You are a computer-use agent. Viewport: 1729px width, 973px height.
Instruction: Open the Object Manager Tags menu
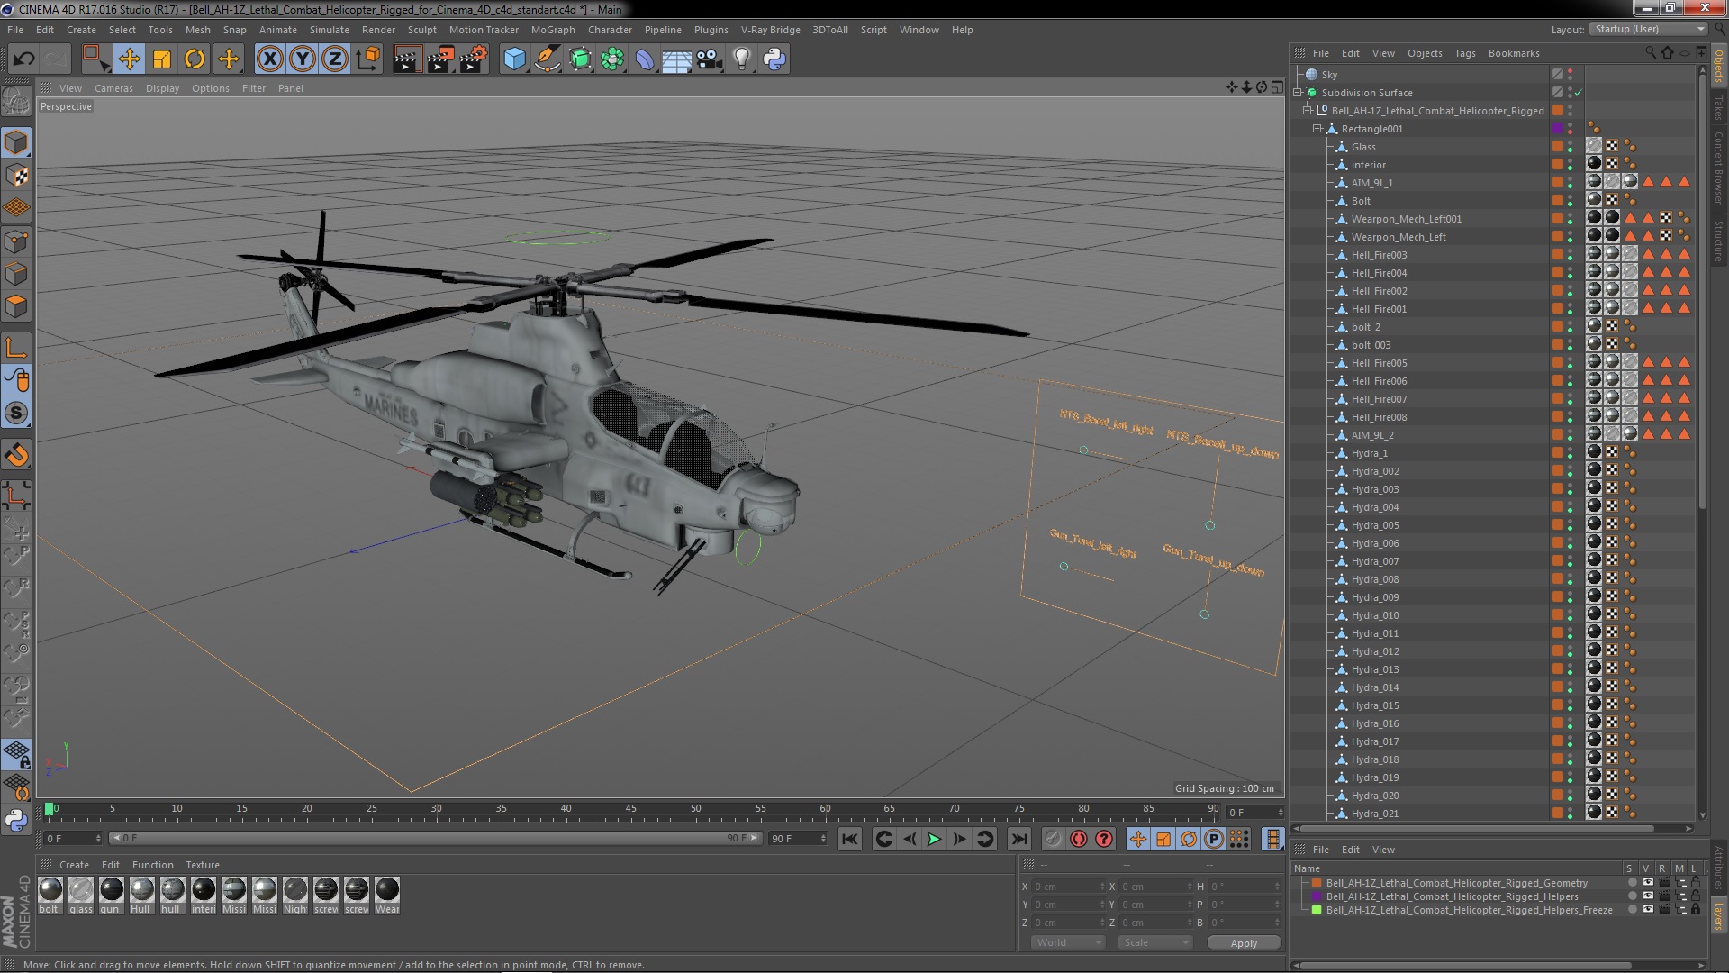click(x=1464, y=53)
